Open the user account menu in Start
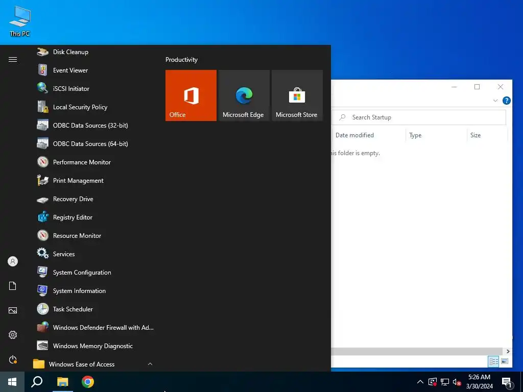523x392 pixels. click(13, 261)
